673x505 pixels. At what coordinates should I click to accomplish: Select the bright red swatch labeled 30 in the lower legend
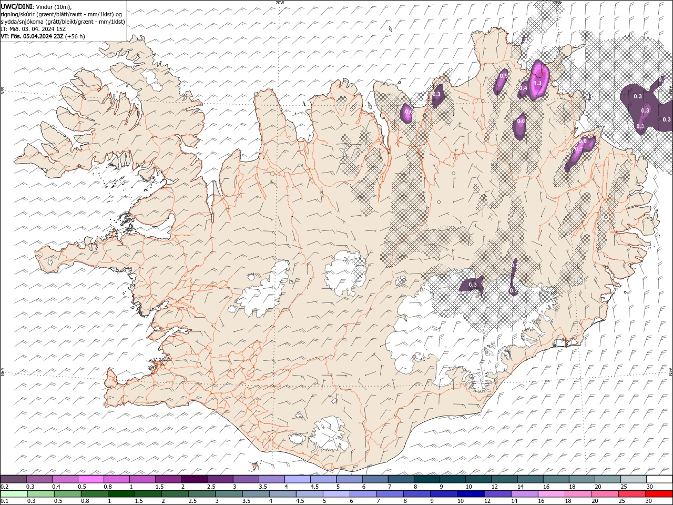pos(659,494)
